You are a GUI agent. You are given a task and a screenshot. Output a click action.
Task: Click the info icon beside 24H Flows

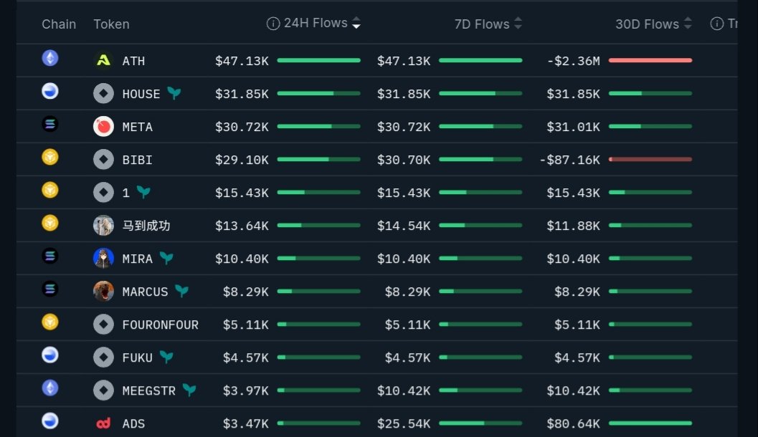tap(273, 24)
